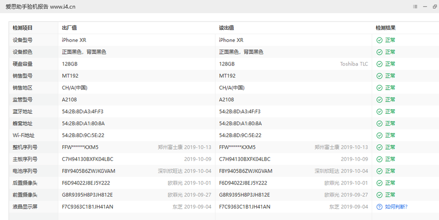The height and width of the screenshot is (220, 439).
Task: Click the window title 爱思助手验机报告 www.i4.cn
Action: click(x=40, y=7)
